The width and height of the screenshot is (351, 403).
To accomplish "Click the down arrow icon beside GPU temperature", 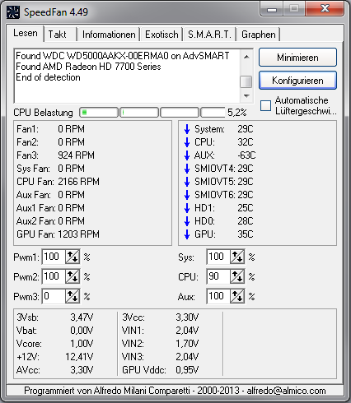I will tap(187, 234).
